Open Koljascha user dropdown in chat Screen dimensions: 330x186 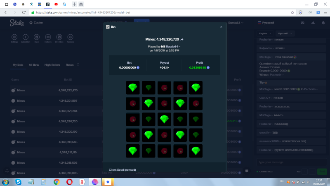pyautogui.click(x=266, y=48)
